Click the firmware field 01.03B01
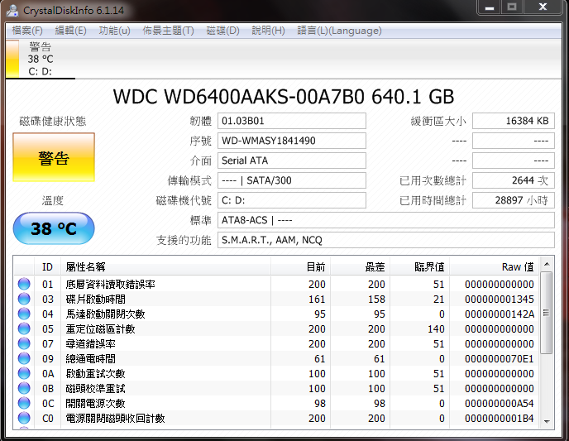Viewport: 569px width, 441px height. tap(292, 121)
